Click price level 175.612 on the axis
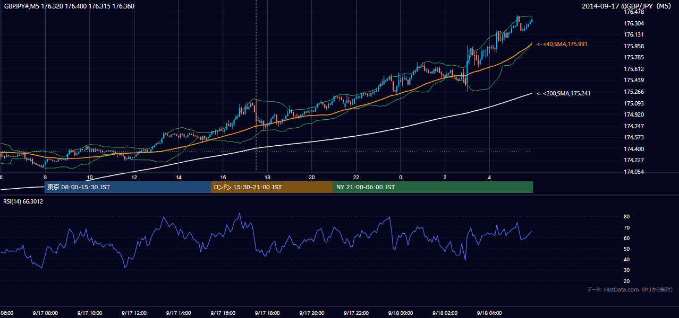The width and height of the screenshot is (679, 318). tap(634, 69)
